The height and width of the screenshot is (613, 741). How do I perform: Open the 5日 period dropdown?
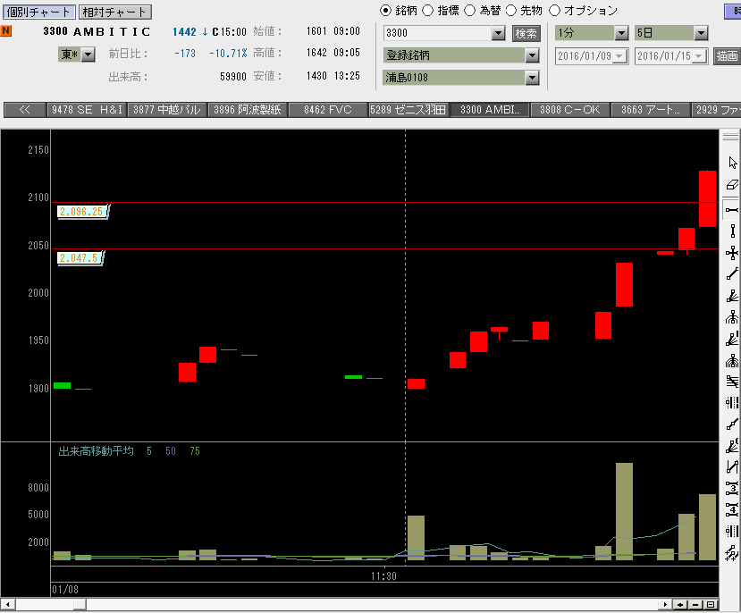(x=701, y=33)
